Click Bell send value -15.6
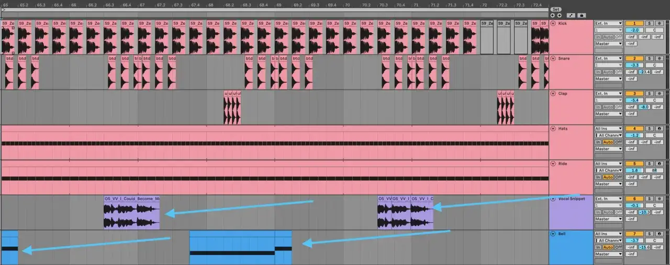 (645, 247)
